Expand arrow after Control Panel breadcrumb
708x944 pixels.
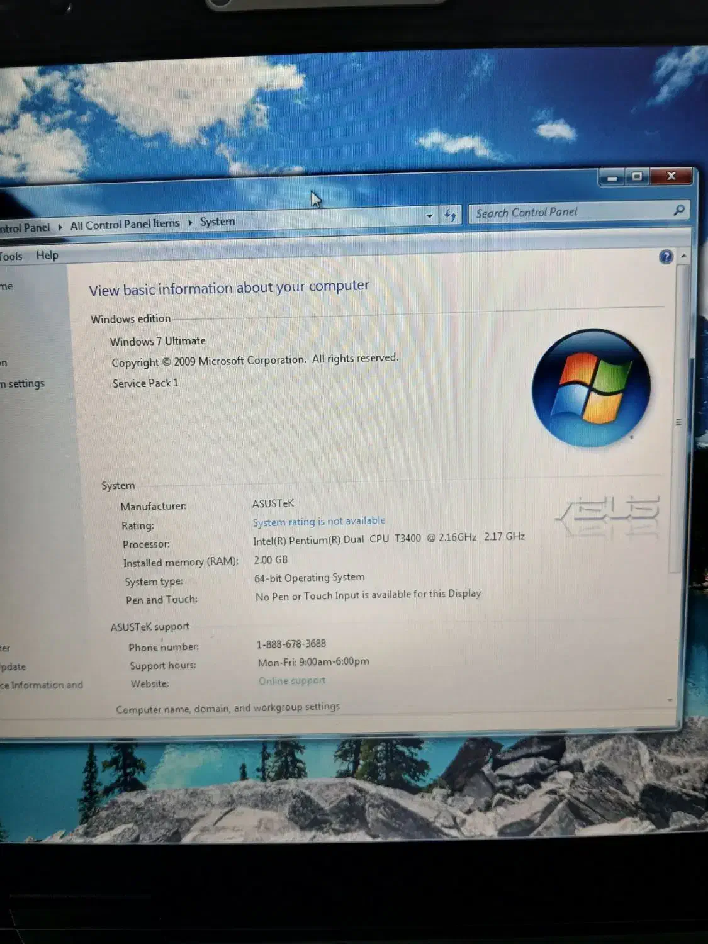coord(60,227)
